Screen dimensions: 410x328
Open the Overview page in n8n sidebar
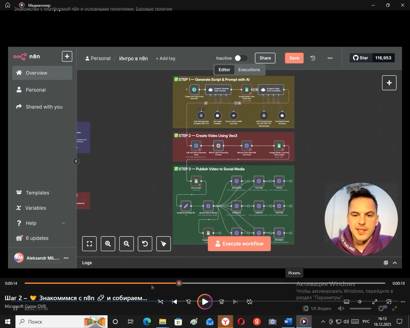pos(42,73)
